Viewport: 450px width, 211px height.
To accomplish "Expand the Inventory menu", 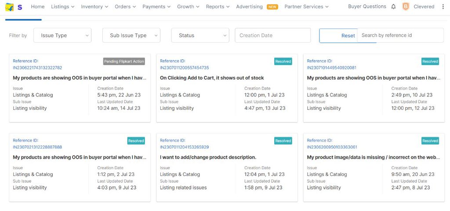I will (x=94, y=6).
